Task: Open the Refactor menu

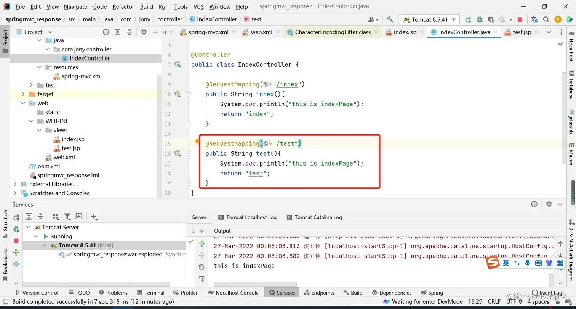Action: click(123, 6)
